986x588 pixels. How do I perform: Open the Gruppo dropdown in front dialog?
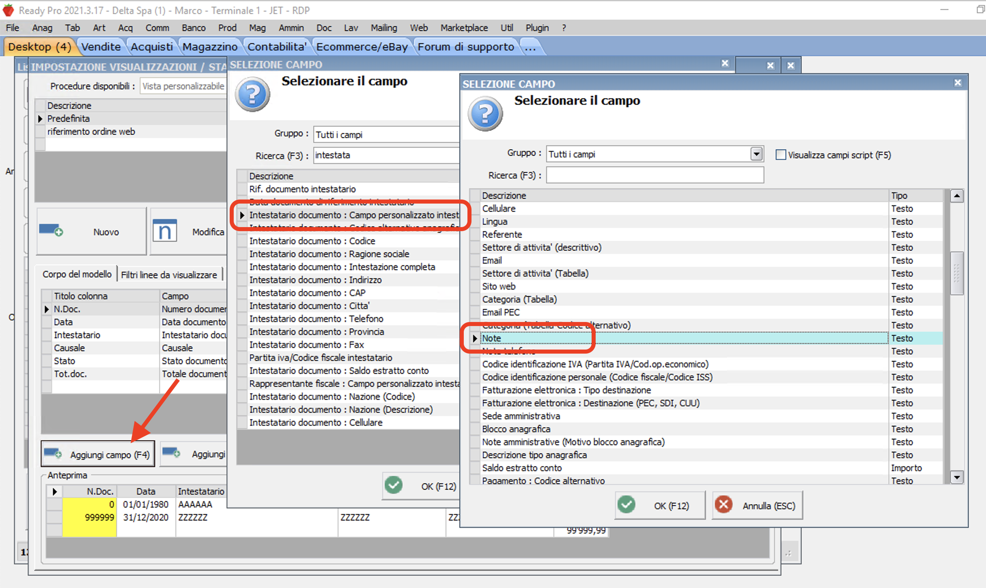[x=756, y=154]
